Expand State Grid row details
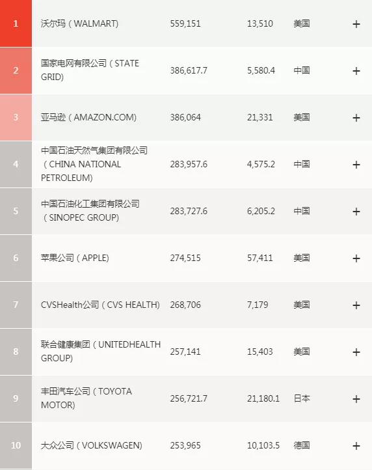The height and width of the screenshot is (470, 372). coord(356,71)
